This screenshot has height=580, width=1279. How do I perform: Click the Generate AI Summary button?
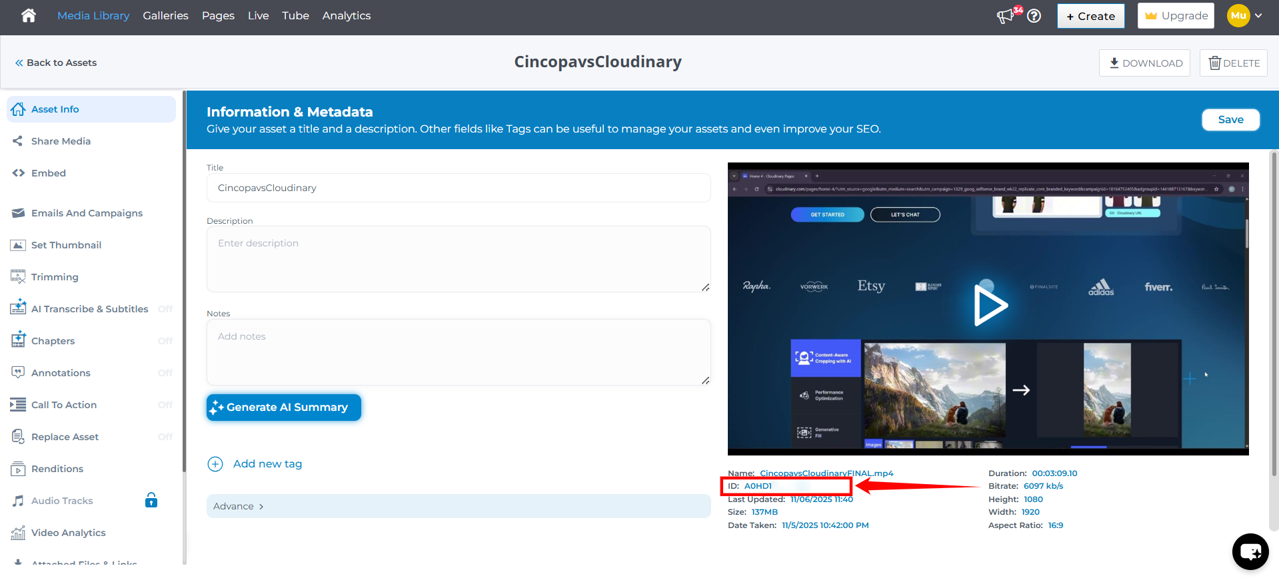pos(283,408)
